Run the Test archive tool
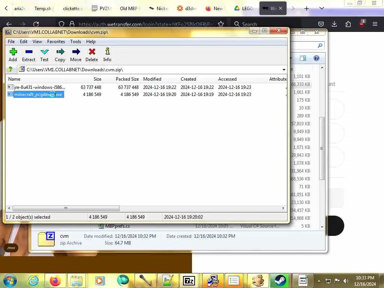Image resolution: width=384 pixels, height=288 pixels. coord(44,55)
